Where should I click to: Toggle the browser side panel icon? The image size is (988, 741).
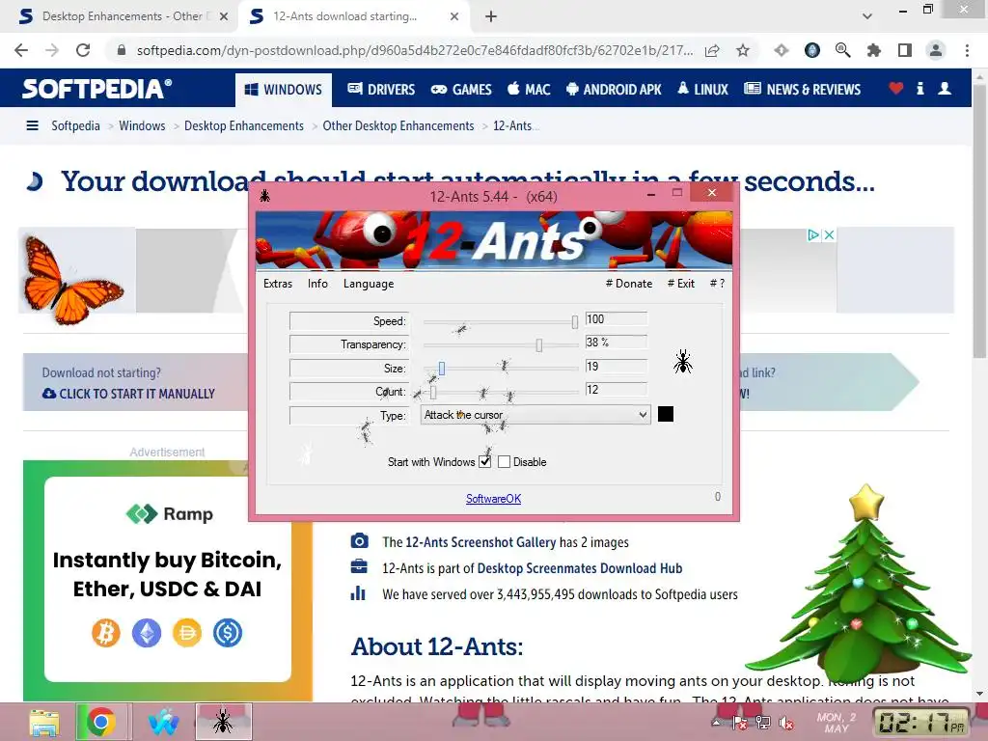pyautogui.click(x=905, y=50)
